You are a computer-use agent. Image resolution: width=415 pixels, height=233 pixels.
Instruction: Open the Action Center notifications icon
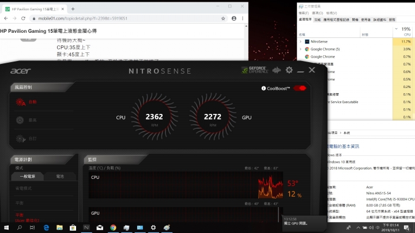pos(406,227)
